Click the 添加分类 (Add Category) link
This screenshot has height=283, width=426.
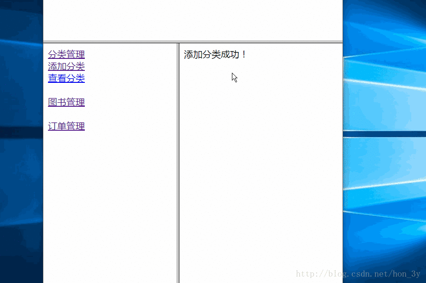[66, 66]
